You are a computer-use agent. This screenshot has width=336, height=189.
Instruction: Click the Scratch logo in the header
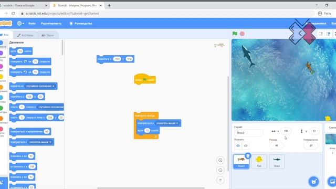[6, 23]
